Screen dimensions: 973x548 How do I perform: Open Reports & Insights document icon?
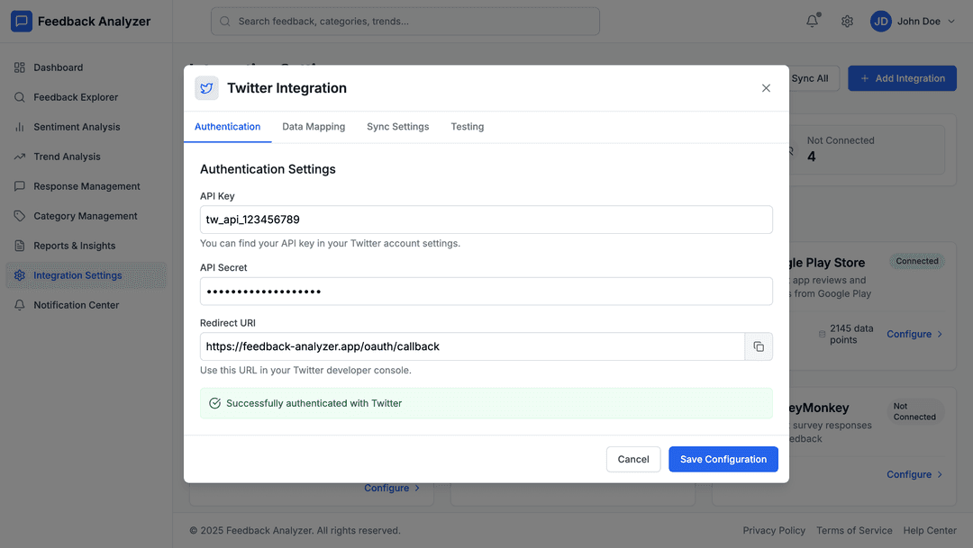20,246
